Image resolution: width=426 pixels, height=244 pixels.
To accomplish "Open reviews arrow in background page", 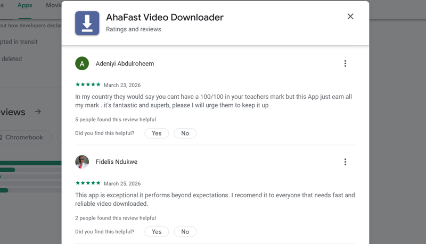I will [38, 112].
